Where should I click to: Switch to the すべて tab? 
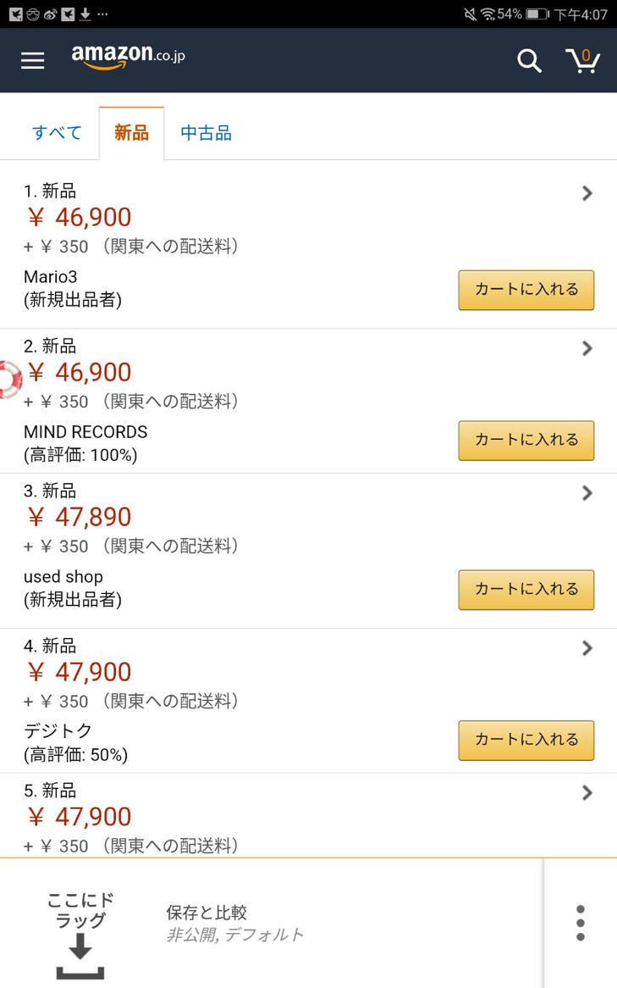pyautogui.click(x=58, y=133)
